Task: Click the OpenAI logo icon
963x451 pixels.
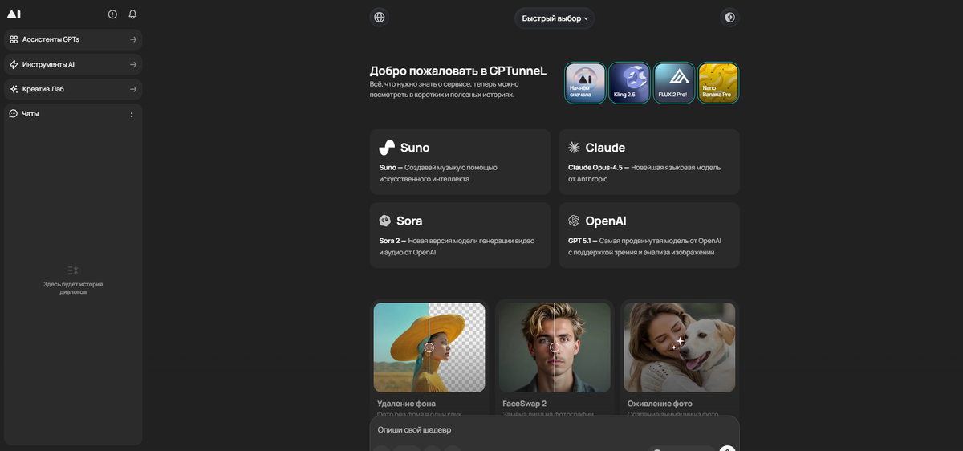Action: pyautogui.click(x=574, y=221)
